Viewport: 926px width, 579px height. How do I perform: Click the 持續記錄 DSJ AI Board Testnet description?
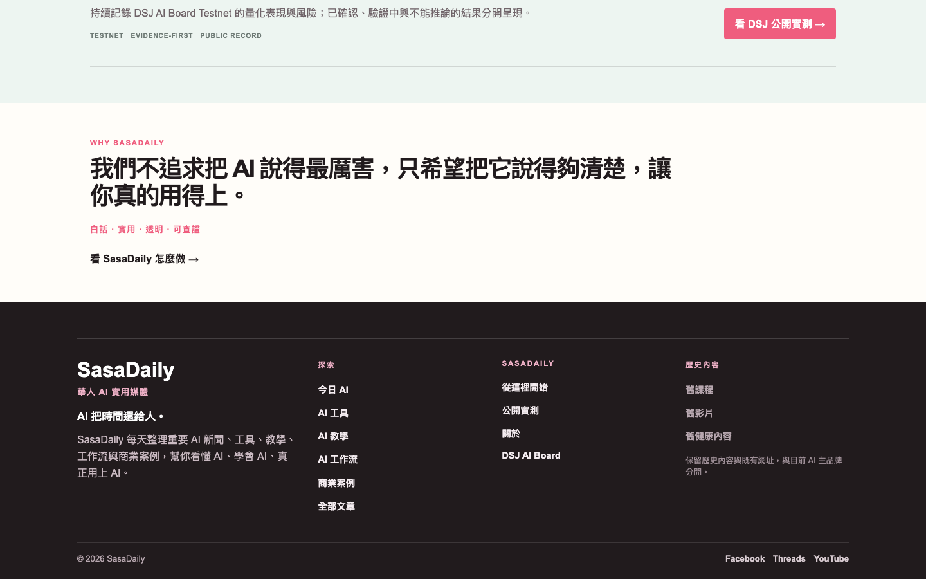(x=311, y=13)
